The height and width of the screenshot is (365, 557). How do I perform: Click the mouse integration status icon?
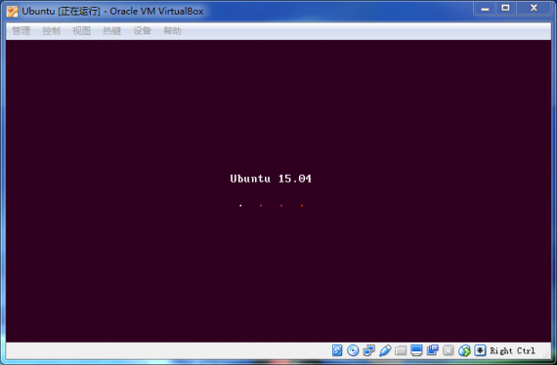pos(464,350)
